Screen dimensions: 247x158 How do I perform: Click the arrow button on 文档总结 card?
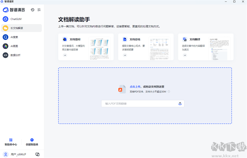point(125,55)
